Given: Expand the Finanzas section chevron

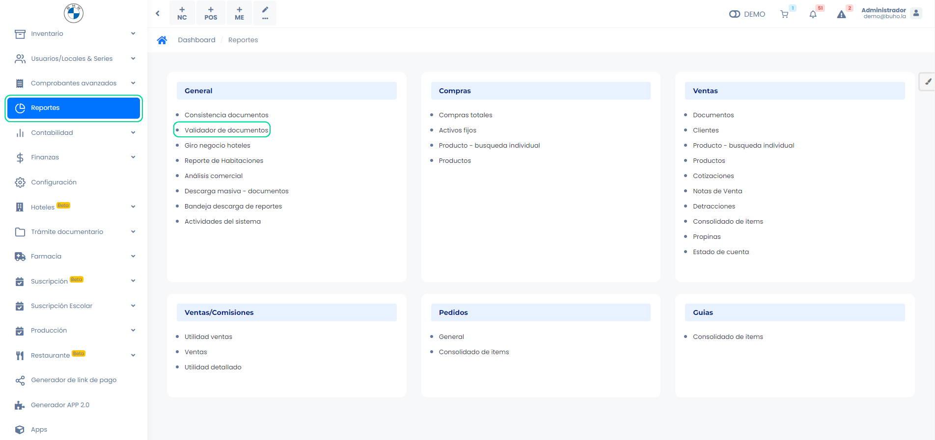Looking at the screenshot, I should pos(133,157).
